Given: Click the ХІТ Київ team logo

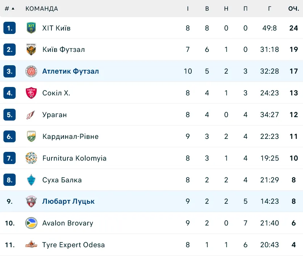Looking at the screenshot, I should (x=31, y=28).
